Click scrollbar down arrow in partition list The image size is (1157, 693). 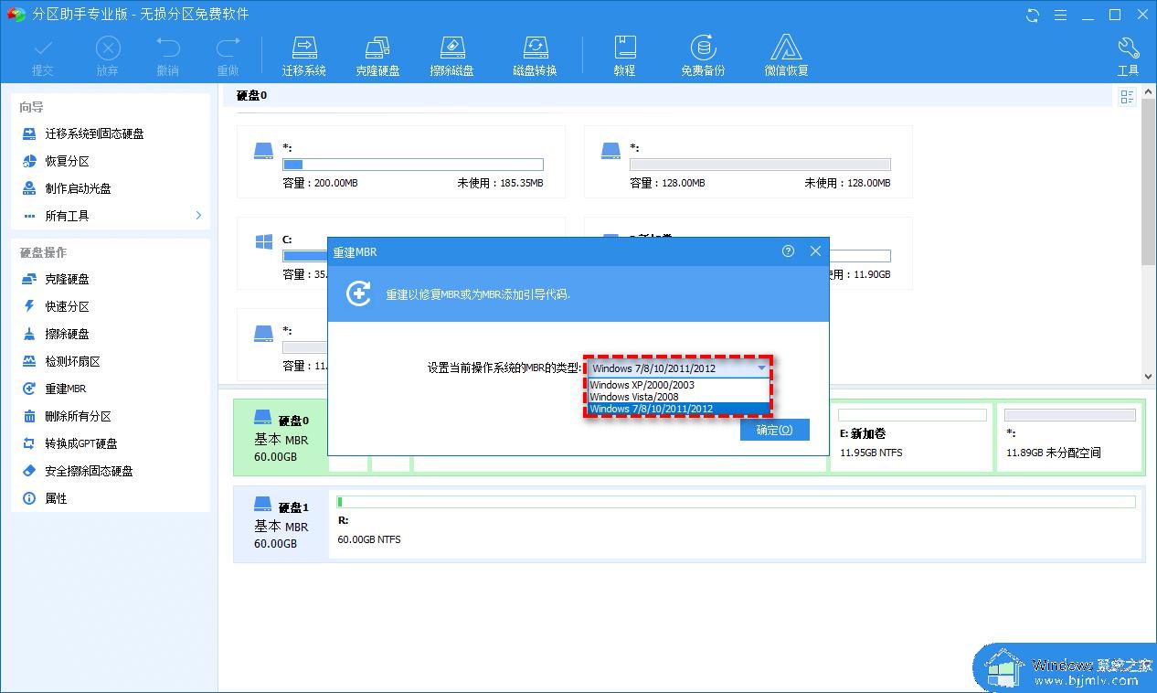(1149, 376)
